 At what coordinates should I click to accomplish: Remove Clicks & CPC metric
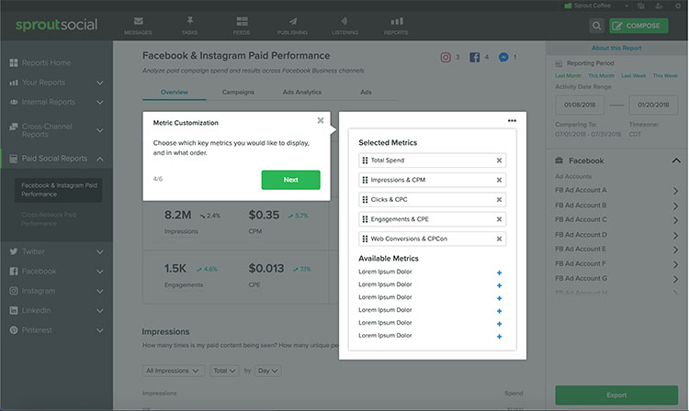click(499, 200)
